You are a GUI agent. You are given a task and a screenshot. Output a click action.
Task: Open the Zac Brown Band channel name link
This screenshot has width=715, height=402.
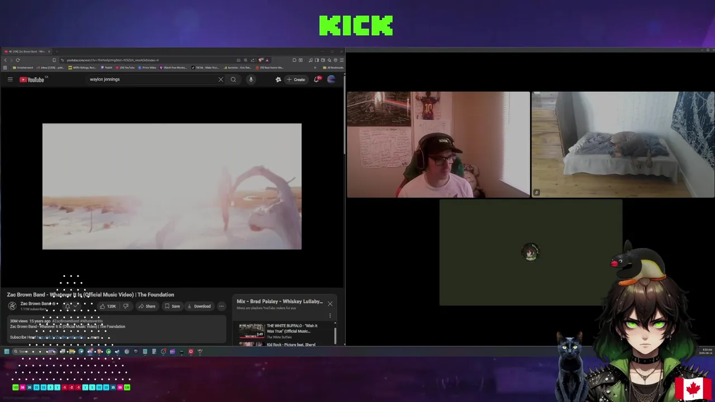coord(36,304)
